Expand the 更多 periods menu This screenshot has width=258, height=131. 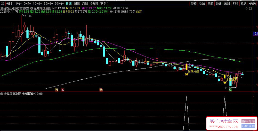pos(104,3)
